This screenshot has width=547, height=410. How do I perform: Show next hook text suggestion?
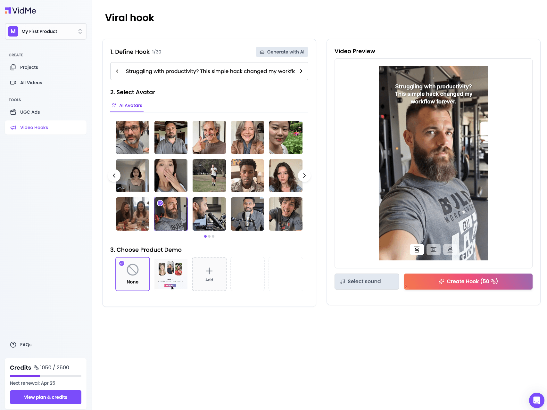301,71
